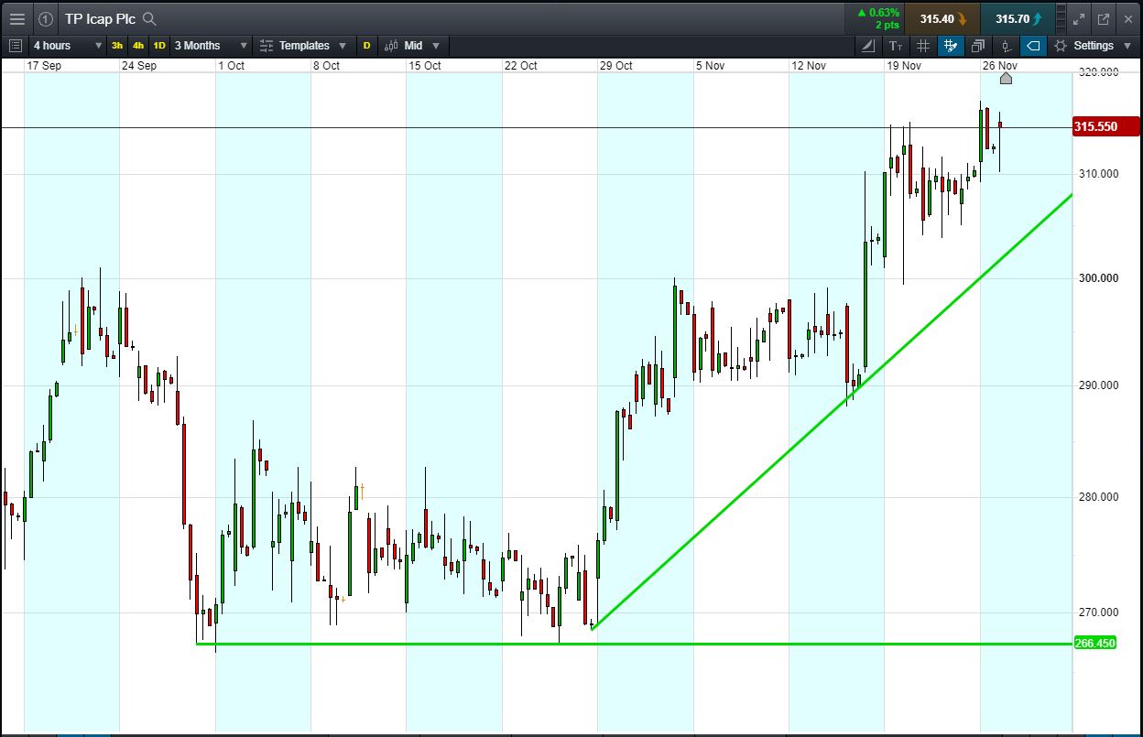Image resolution: width=1143 pixels, height=737 pixels.
Task: Toggle chart gridlines icon
Action: (923, 45)
